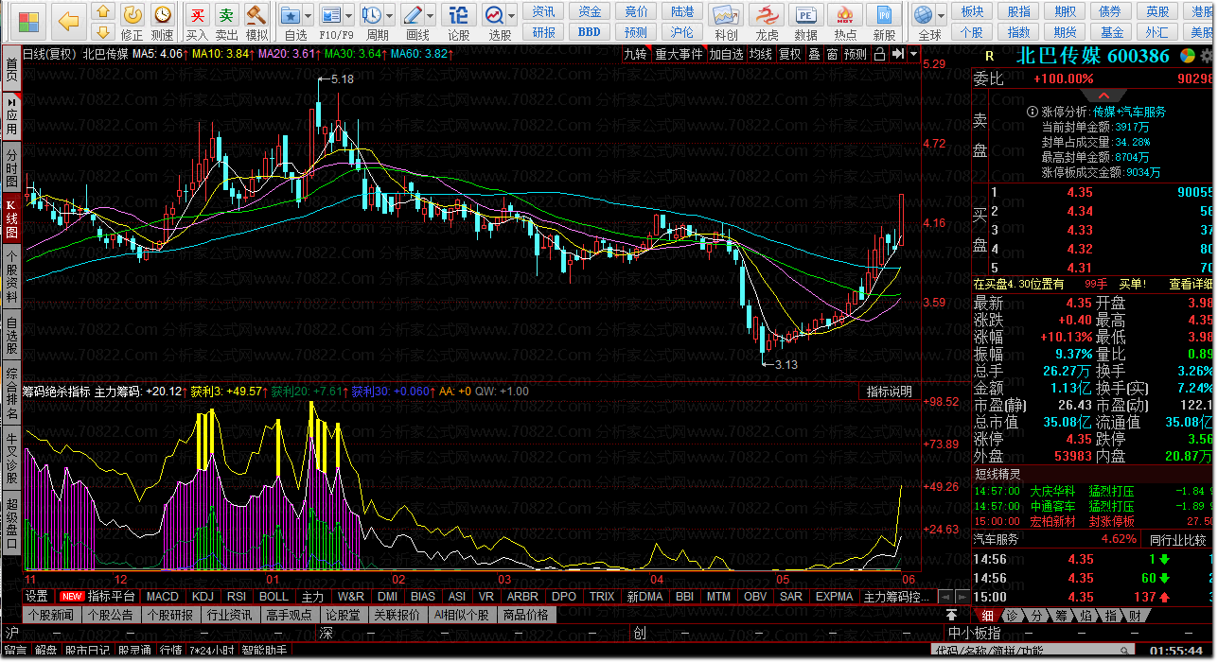This screenshot has width=1218, height=662.
Task: Expand the 画线 dropdown arrow
Action: coord(431,16)
